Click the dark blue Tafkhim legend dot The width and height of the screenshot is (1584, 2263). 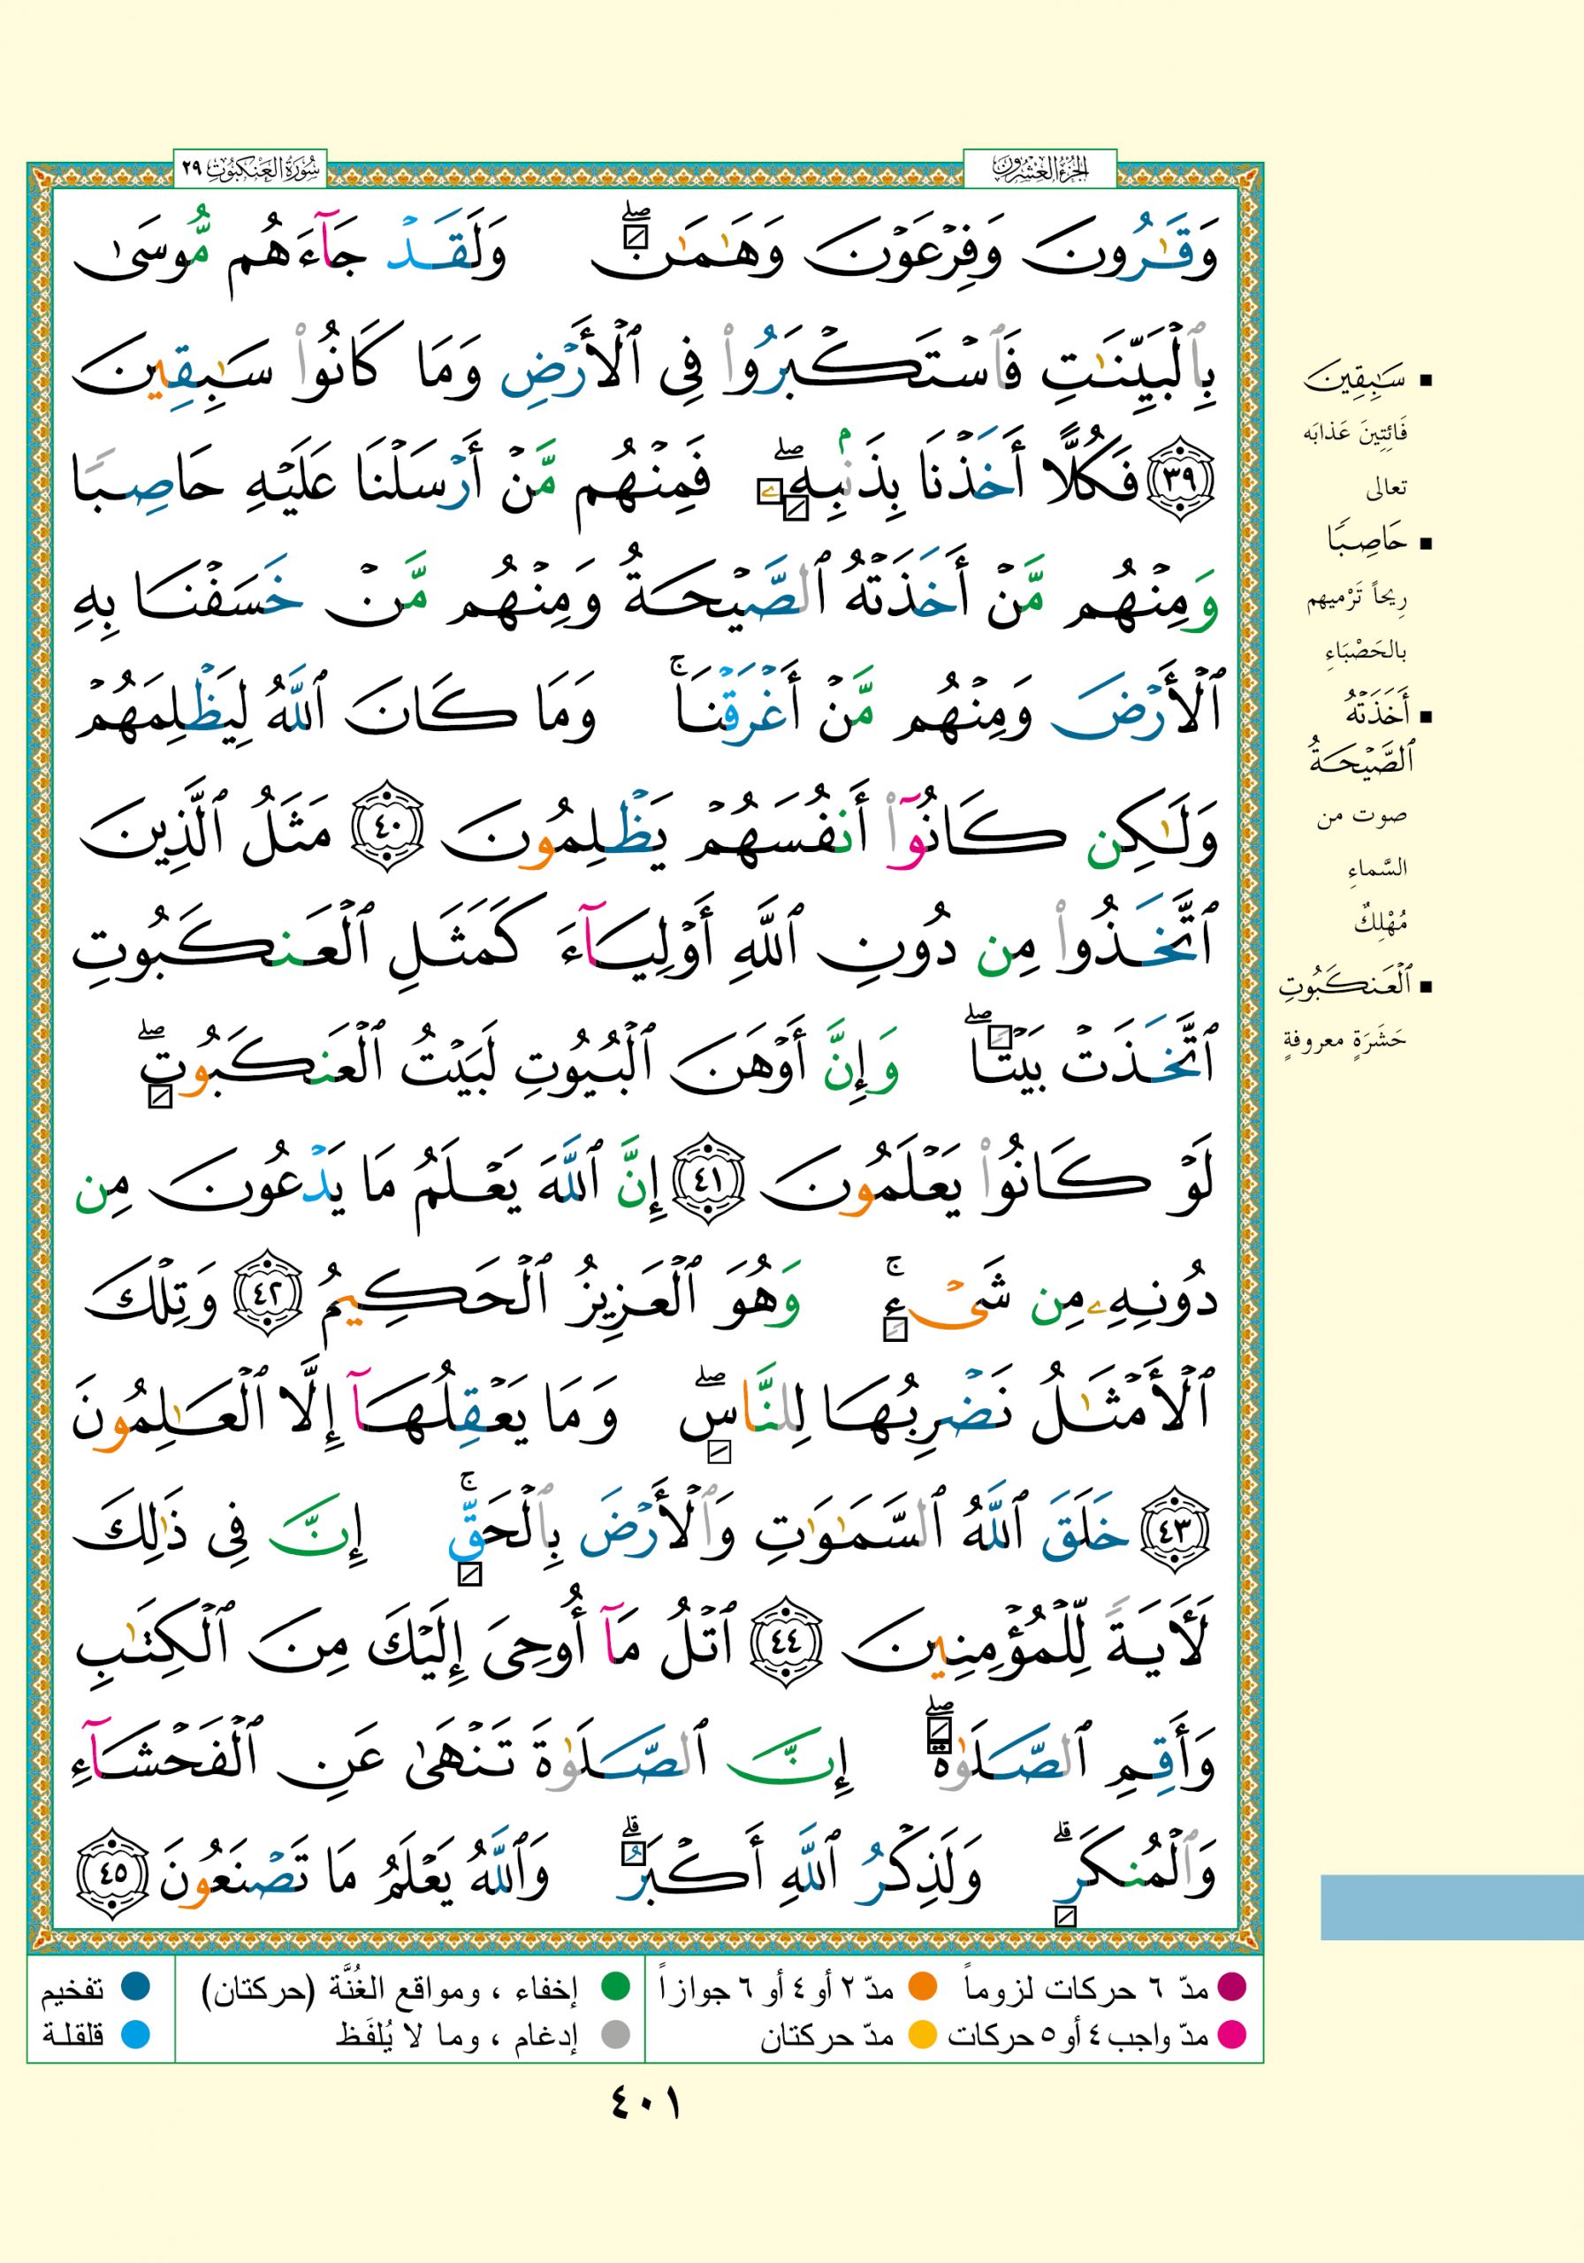(135, 1988)
